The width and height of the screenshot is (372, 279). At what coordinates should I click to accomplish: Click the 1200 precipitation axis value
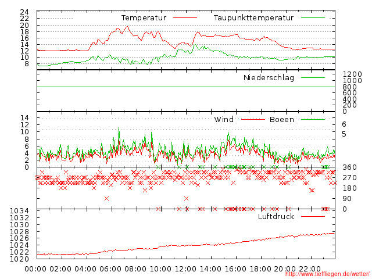[x=352, y=74]
